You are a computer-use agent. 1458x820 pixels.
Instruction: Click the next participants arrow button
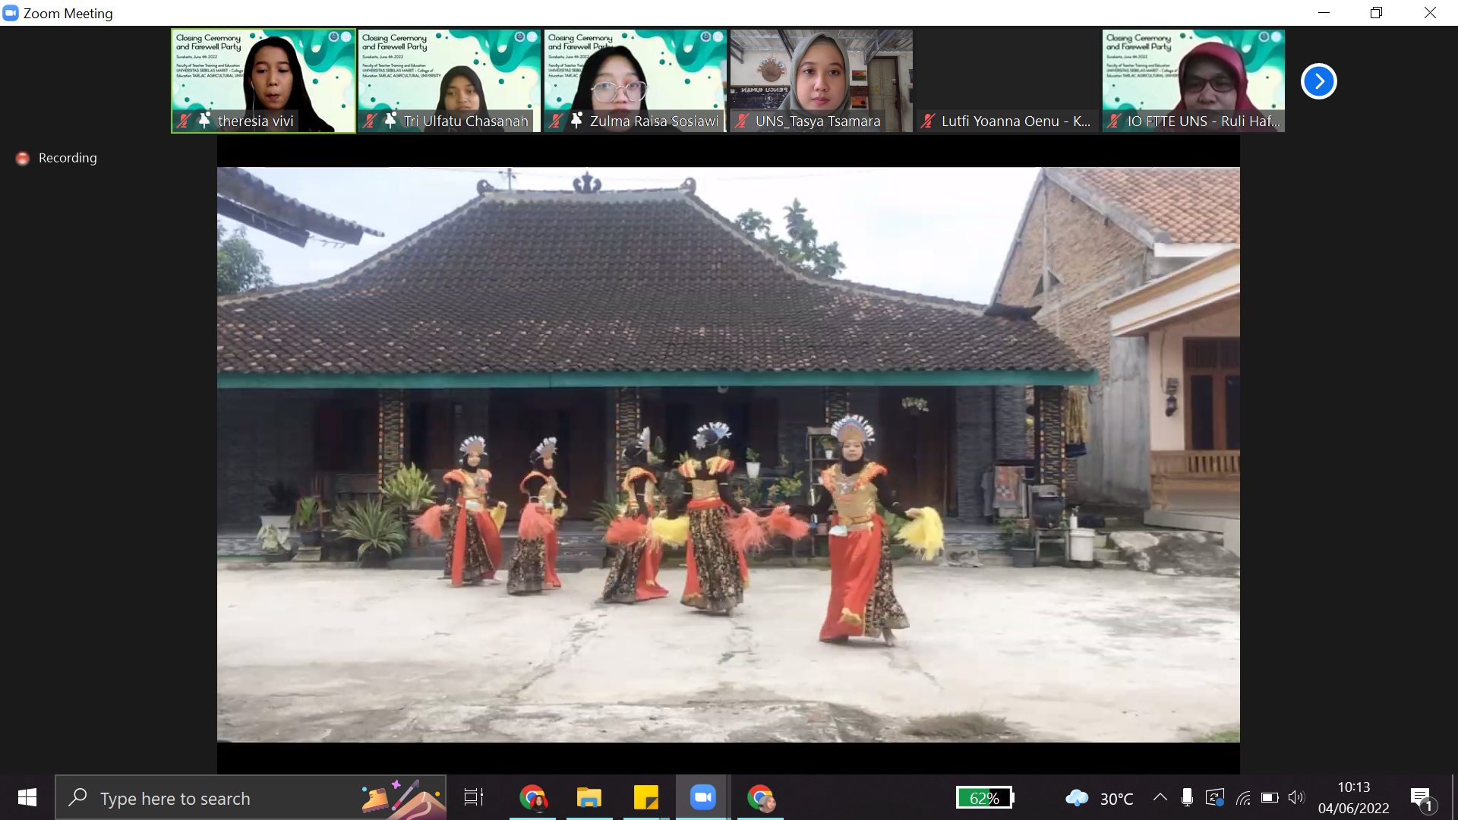[x=1318, y=81]
